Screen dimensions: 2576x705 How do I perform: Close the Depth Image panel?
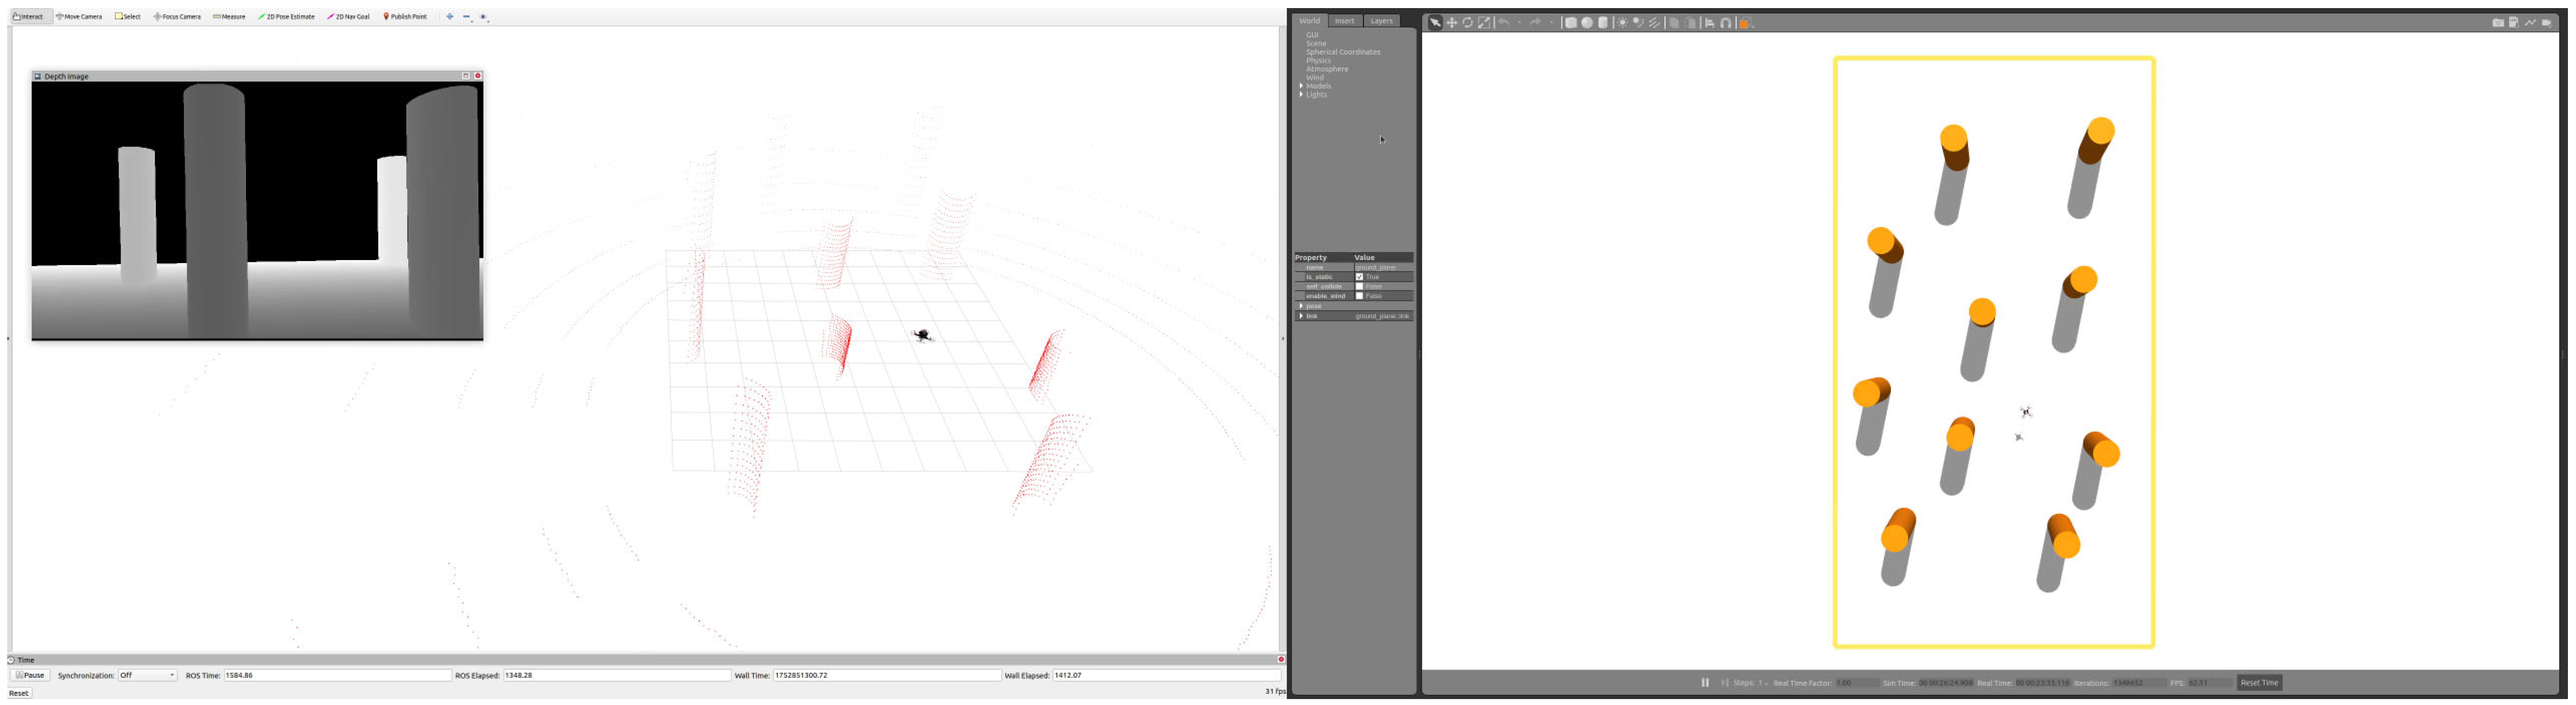pyautogui.click(x=478, y=76)
